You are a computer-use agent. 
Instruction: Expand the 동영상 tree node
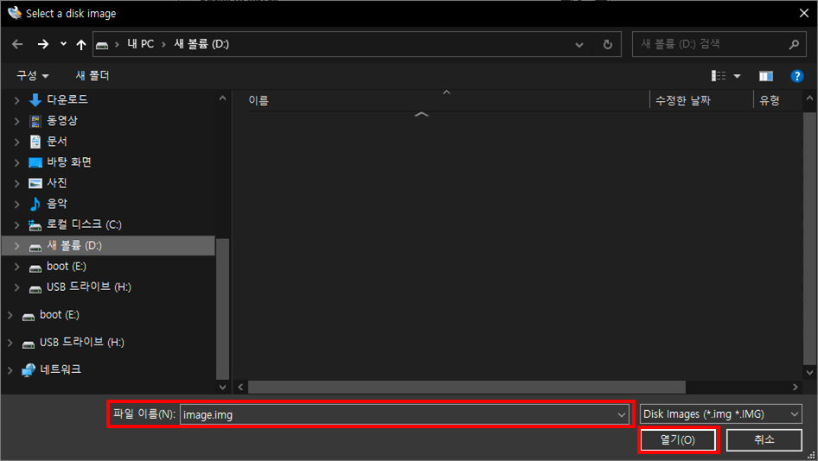pos(16,122)
